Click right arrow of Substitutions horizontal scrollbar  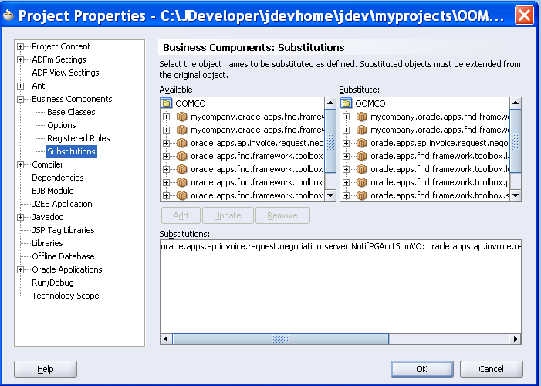pyautogui.click(x=515, y=339)
